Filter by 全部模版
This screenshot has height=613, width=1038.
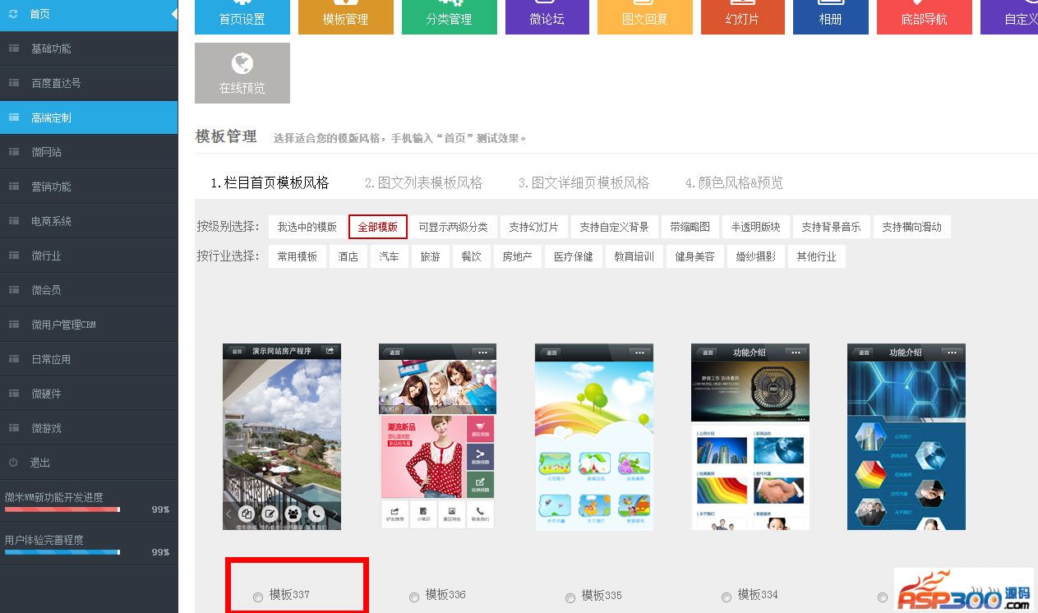tap(378, 227)
